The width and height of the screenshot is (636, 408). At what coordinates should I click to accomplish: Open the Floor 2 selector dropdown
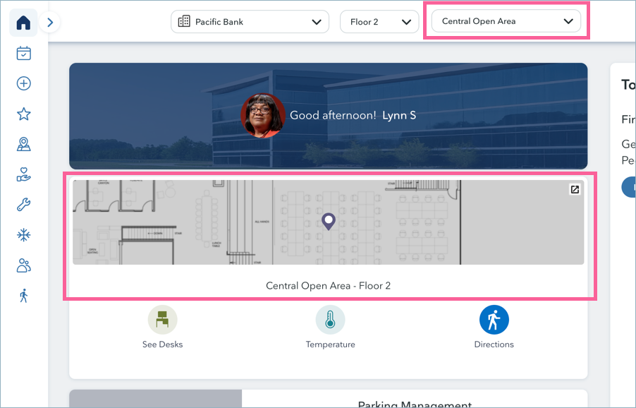pyautogui.click(x=379, y=22)
